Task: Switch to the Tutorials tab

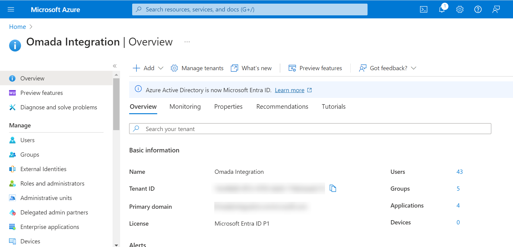Action: [x=333, y=107]
